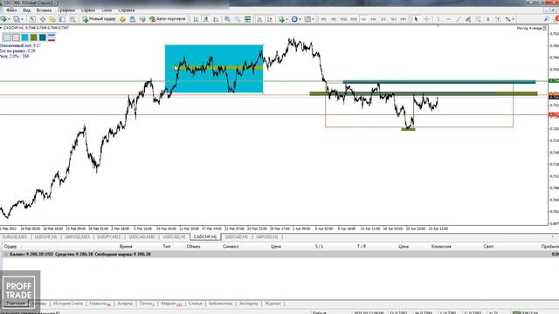Select the text tool A

click(x=488, y=19)
